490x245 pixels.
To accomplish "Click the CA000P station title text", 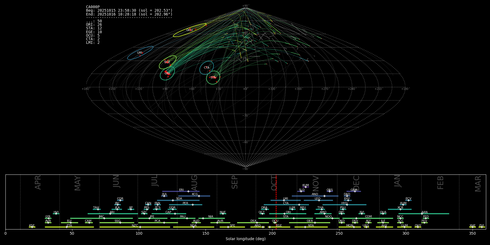I will pos(93,7).
